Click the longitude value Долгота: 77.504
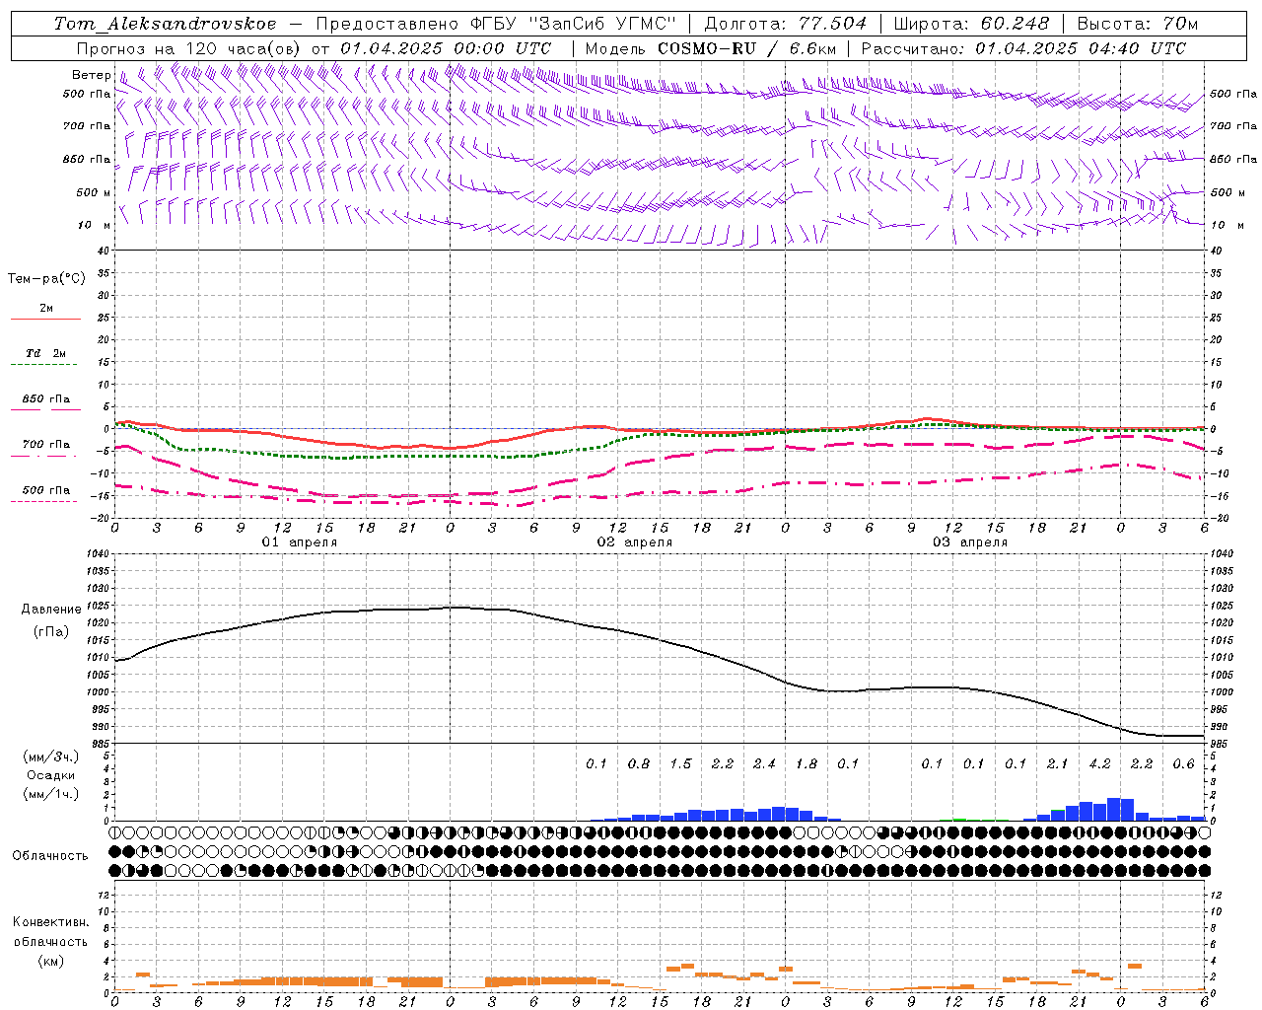This screenshot has width=1262, height=1010. point(786,24)
